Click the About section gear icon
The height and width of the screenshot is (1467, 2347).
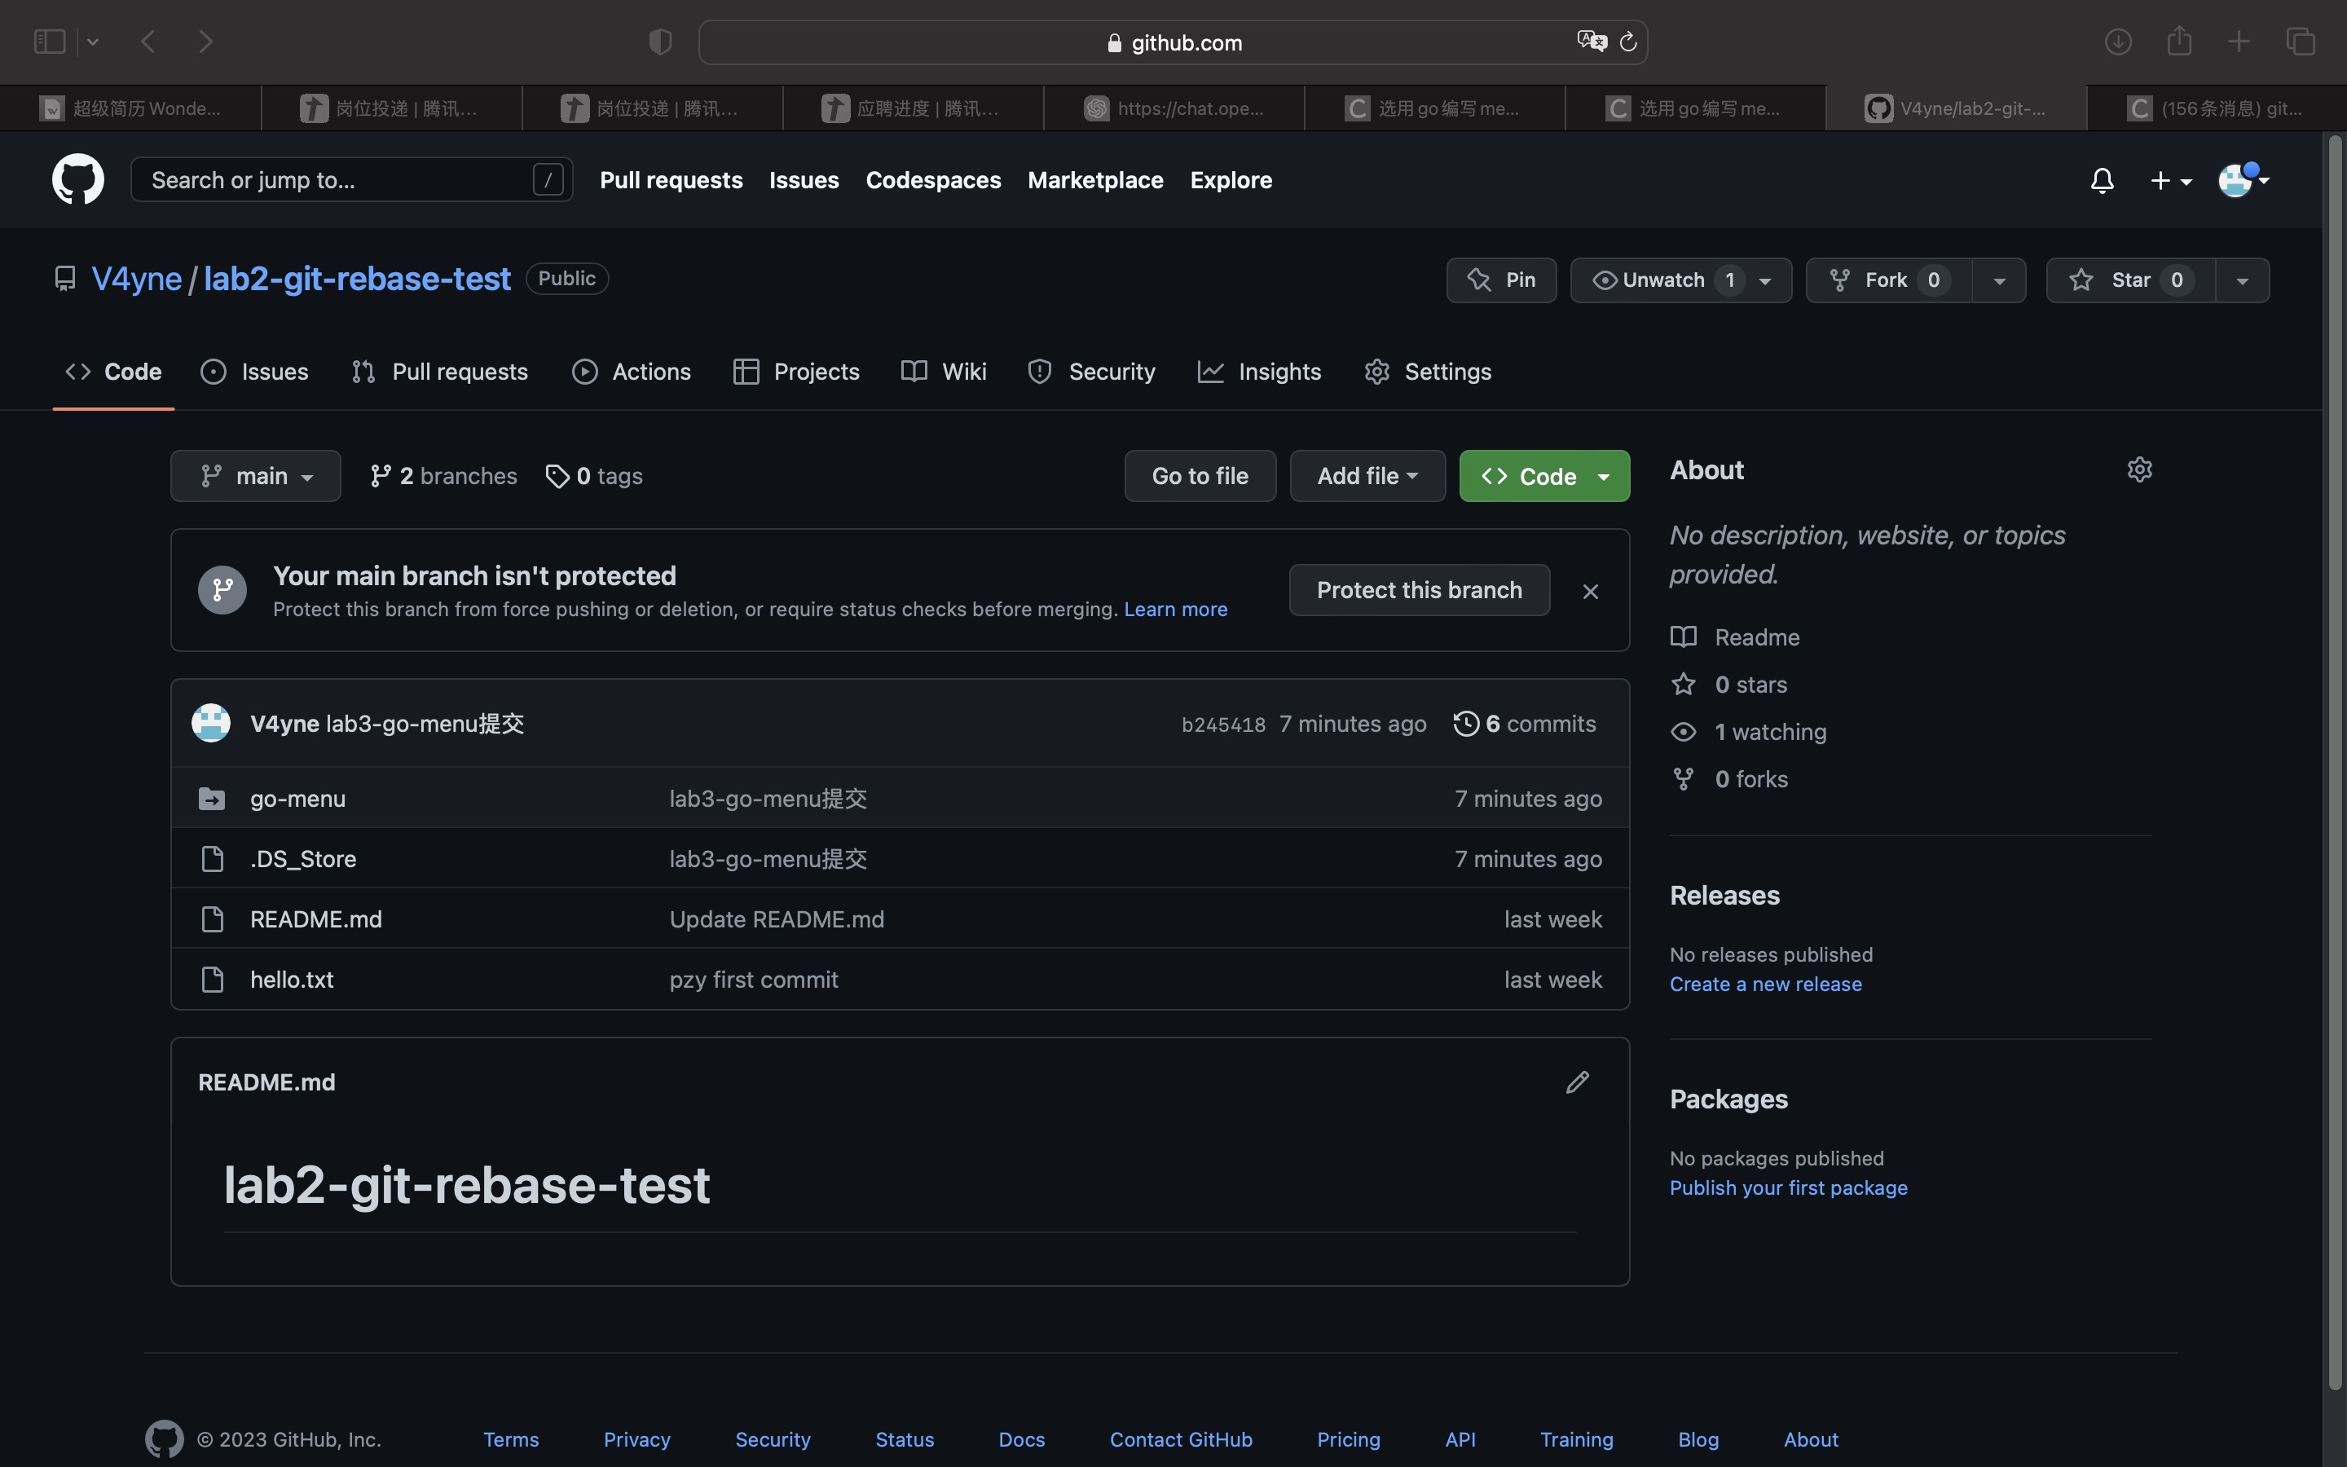point(2139,469)
